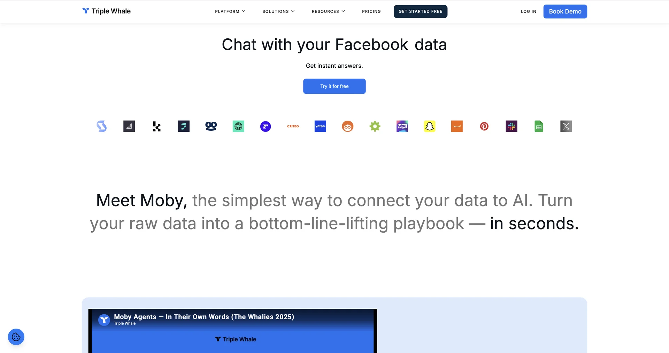Select the WooCommerce integration icon

coord(402,126)
